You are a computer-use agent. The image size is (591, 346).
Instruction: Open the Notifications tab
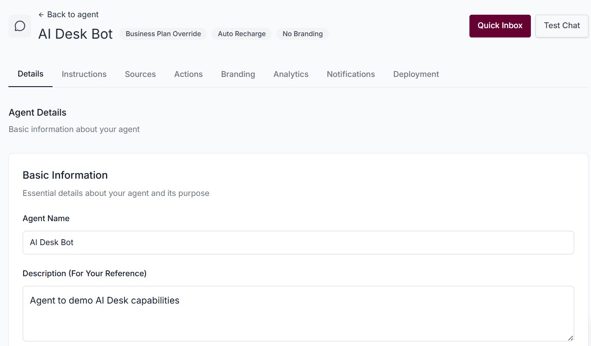[350, 74]
